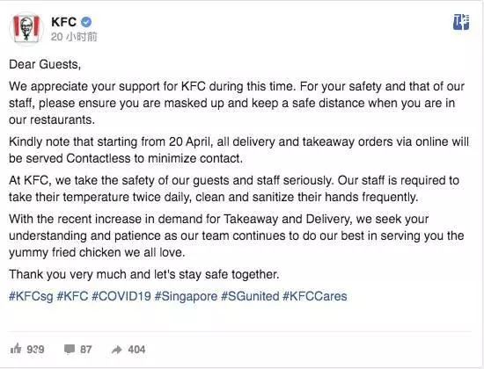Visit the #SGunited hashtag

[x=250, y=296]
